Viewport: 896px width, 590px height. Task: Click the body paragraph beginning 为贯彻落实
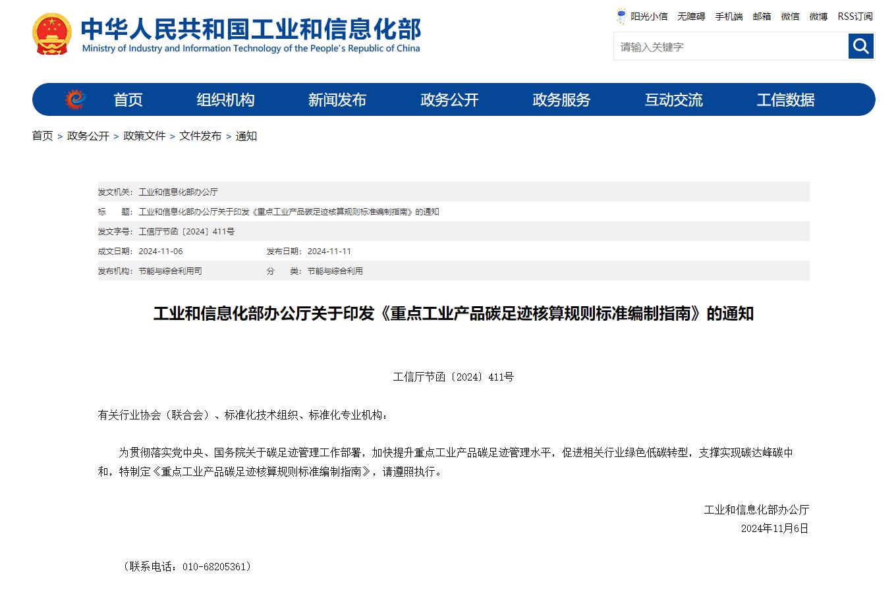pyautogui.click(x=445, y=462)
